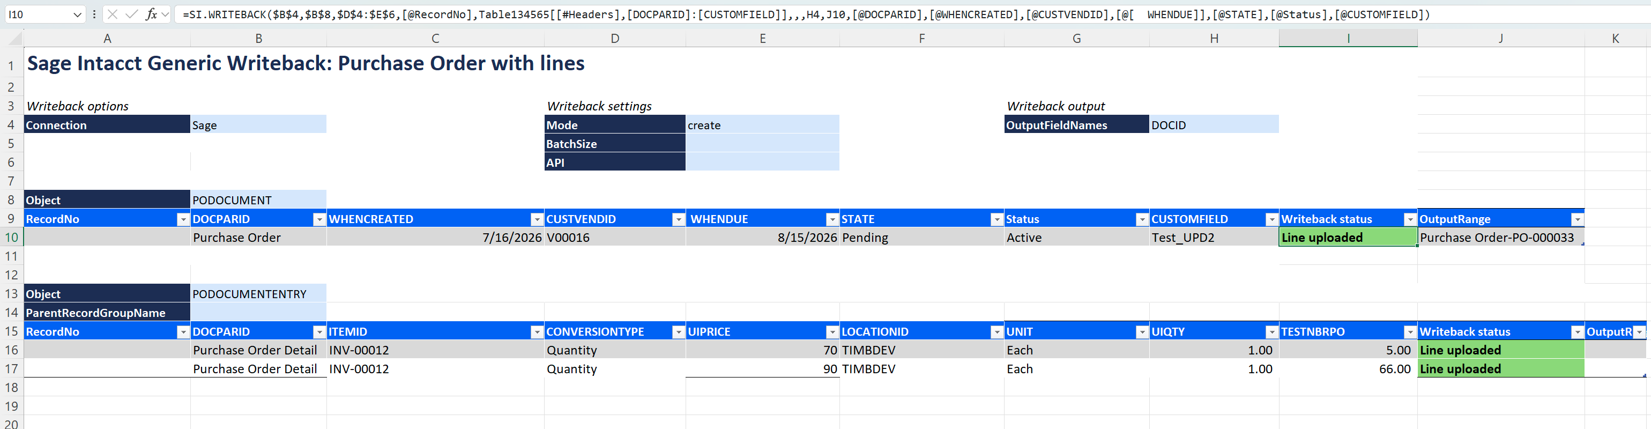The image size is (1651, 429).
Task: Click Connection value cell 'Sage'
Action: pyautogui.click(x=258, y=124)
